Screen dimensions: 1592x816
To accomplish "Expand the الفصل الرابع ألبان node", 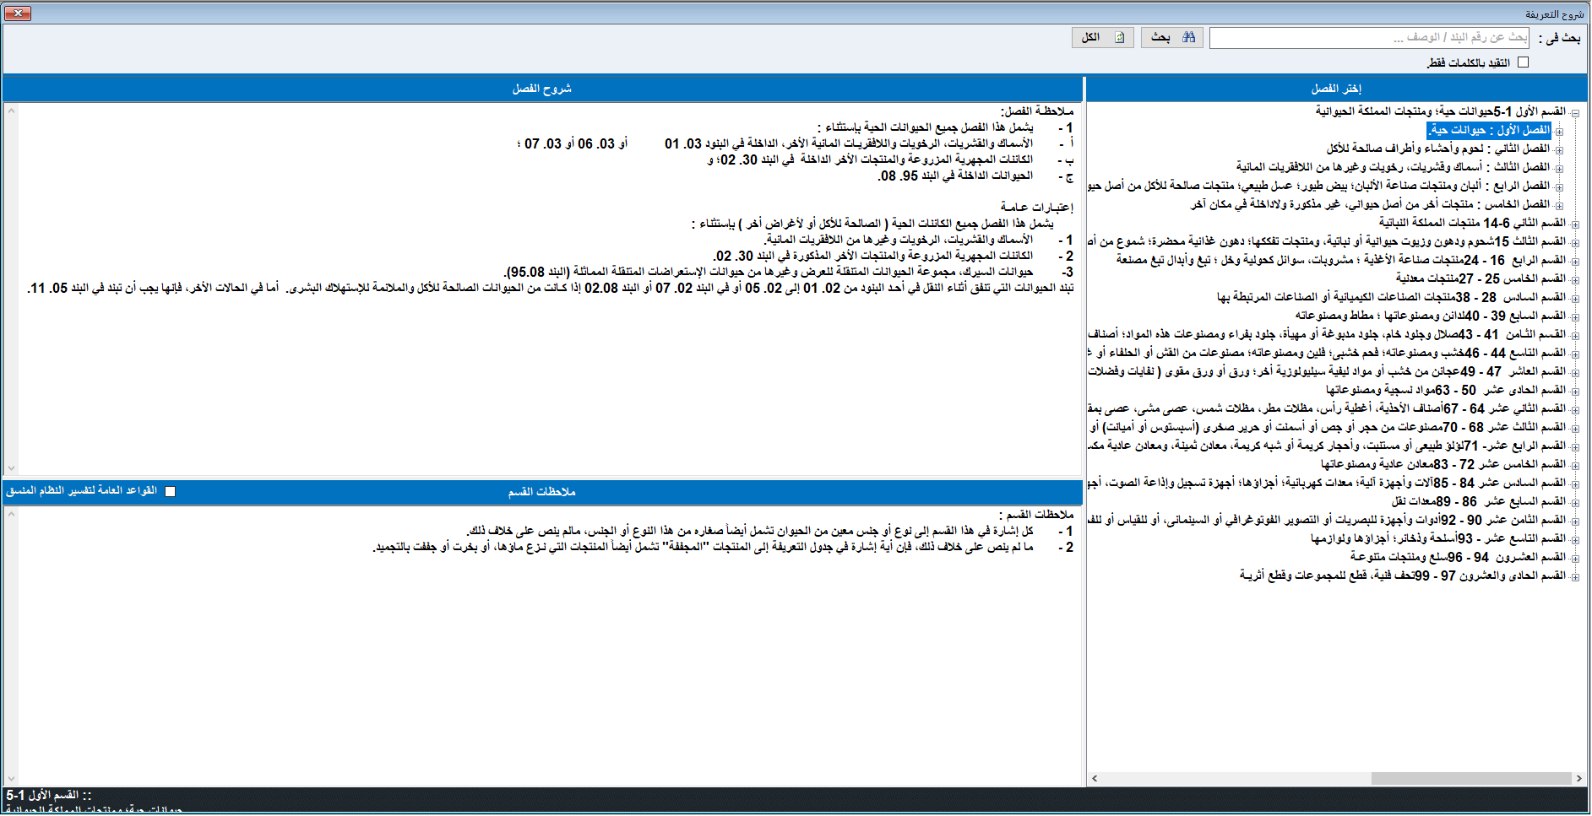I will [x=1559, y=186].
